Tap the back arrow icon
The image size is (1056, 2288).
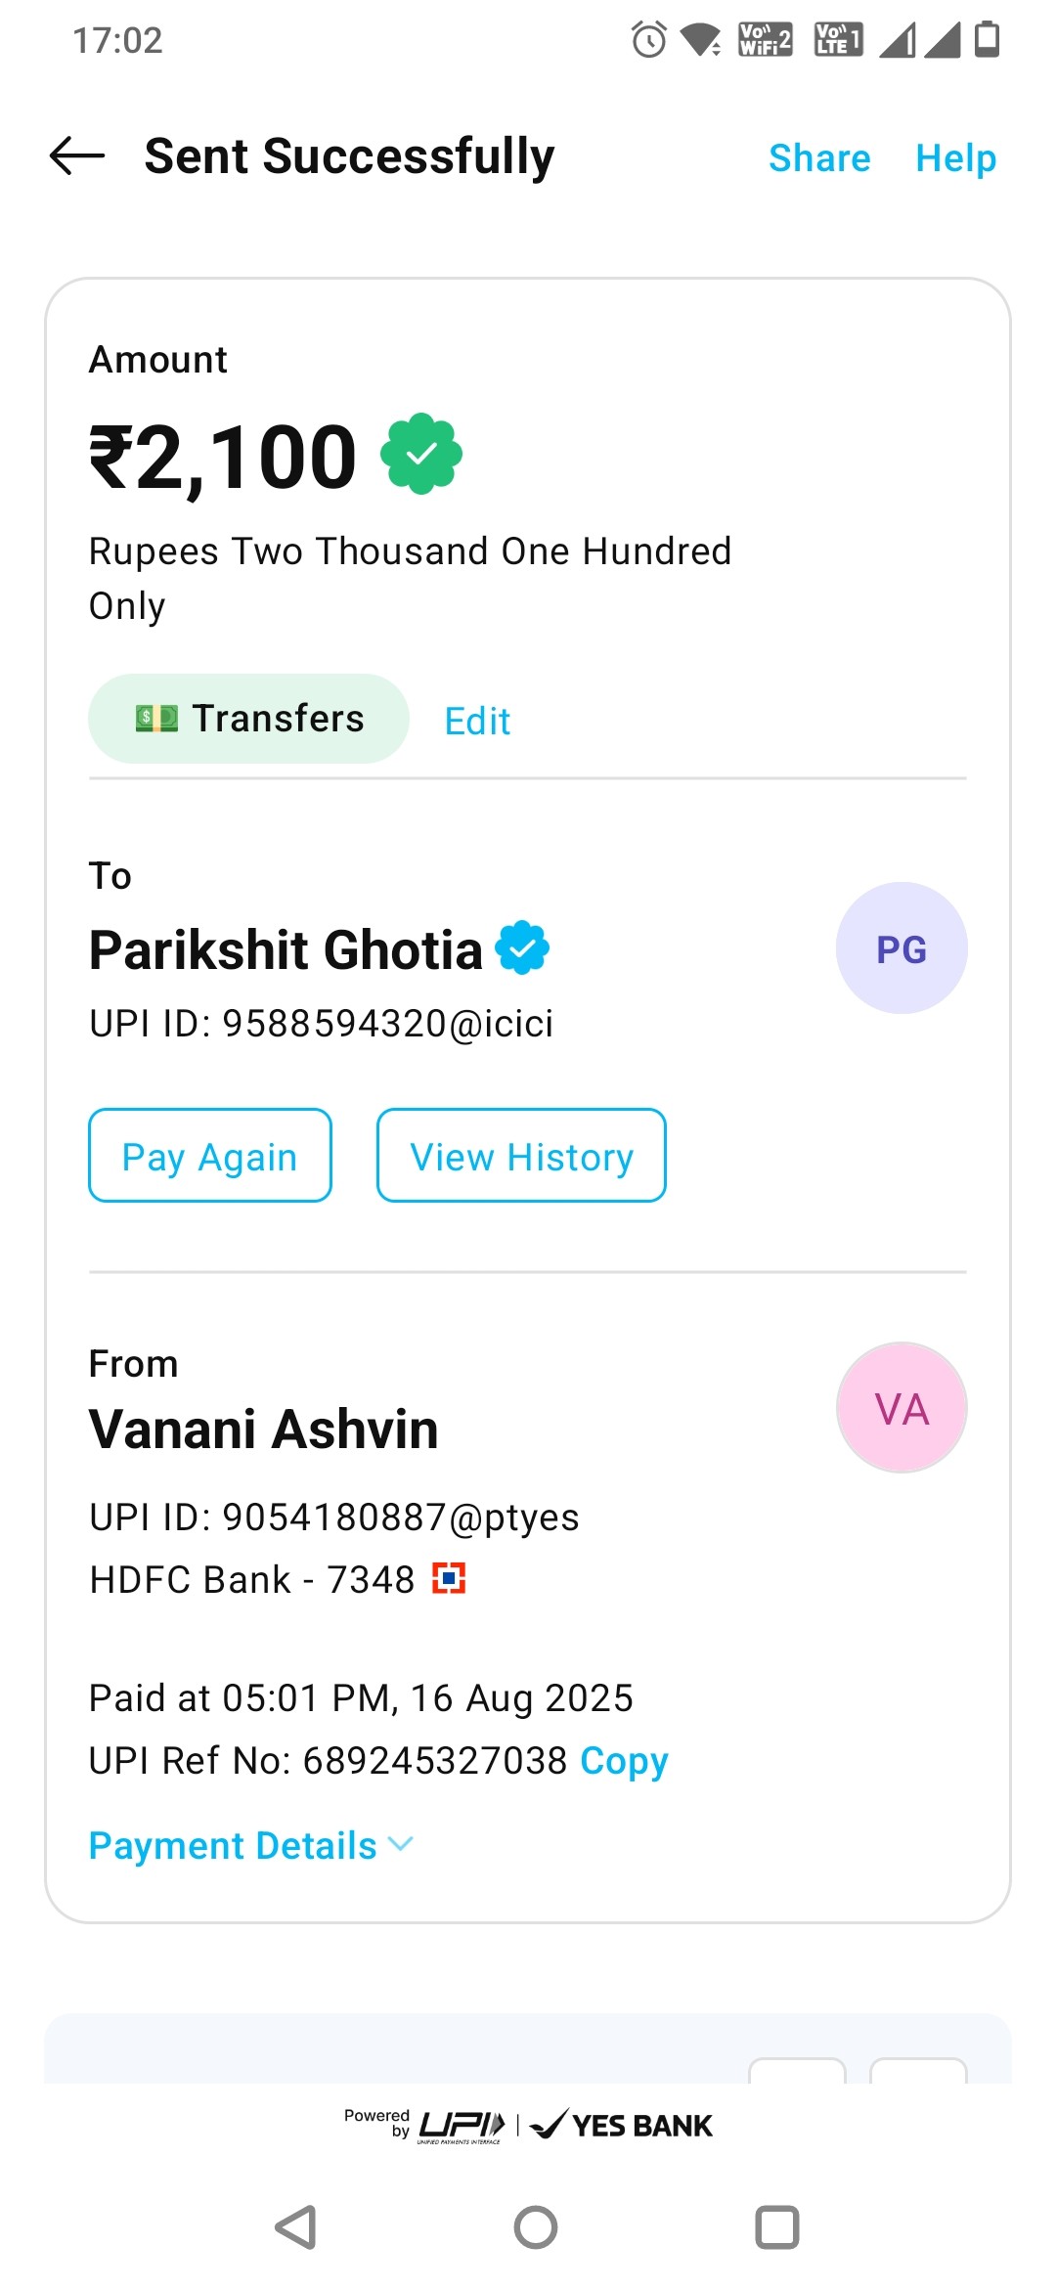click(x=77, y=155)
